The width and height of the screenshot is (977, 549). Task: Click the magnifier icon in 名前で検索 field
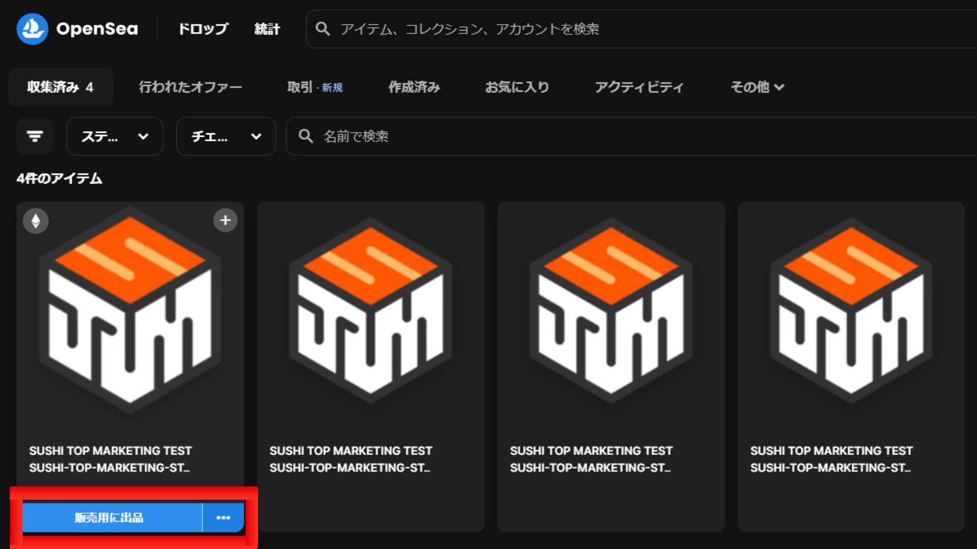(x=305, y=136)
